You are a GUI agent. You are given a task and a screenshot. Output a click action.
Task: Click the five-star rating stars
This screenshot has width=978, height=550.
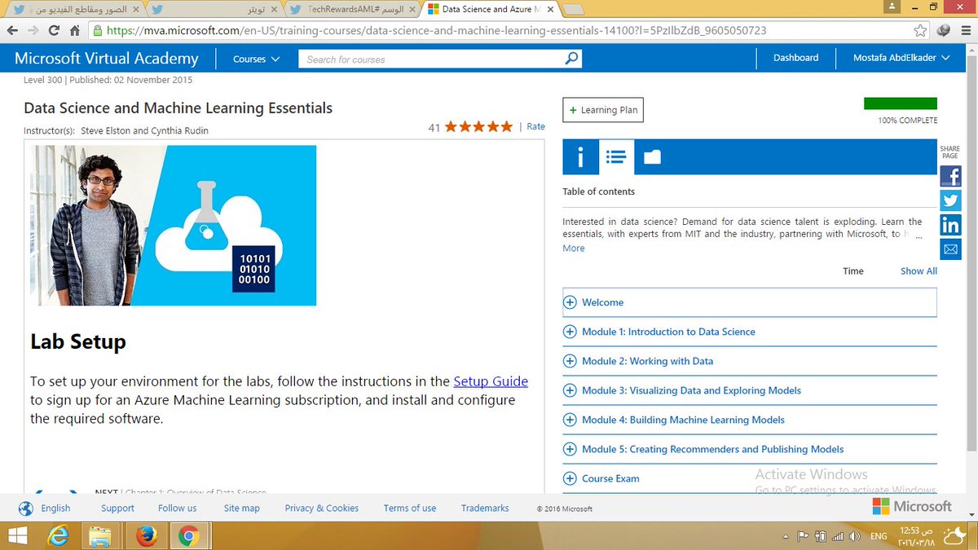pyautogui.click(x=478, y=126)
